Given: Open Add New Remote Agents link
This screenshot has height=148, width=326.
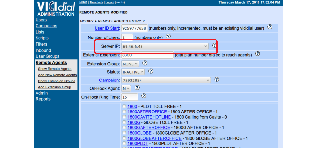Looking at the screenshot, I should click(x=57, y=75).
